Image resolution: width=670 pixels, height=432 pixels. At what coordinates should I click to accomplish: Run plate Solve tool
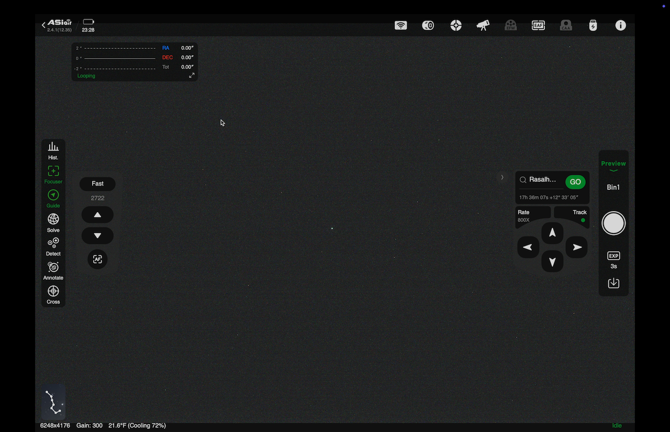coord(53,223)
